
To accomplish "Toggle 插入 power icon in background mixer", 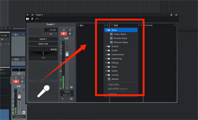I will (13, 34).
